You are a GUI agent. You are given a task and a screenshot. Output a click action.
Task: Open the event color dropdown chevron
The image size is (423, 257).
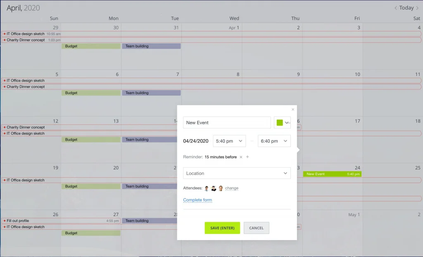(287, 122)
